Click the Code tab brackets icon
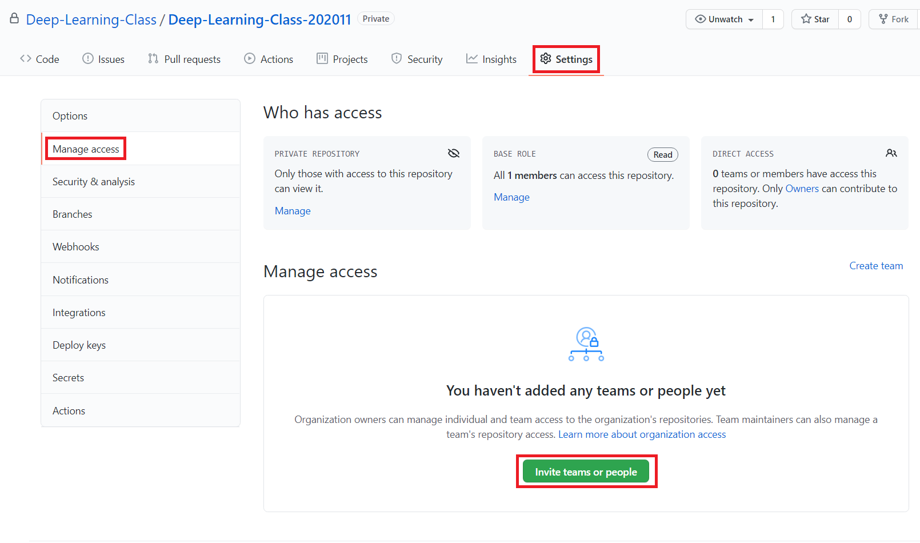 pyautogui.click(x=25, y=58)
